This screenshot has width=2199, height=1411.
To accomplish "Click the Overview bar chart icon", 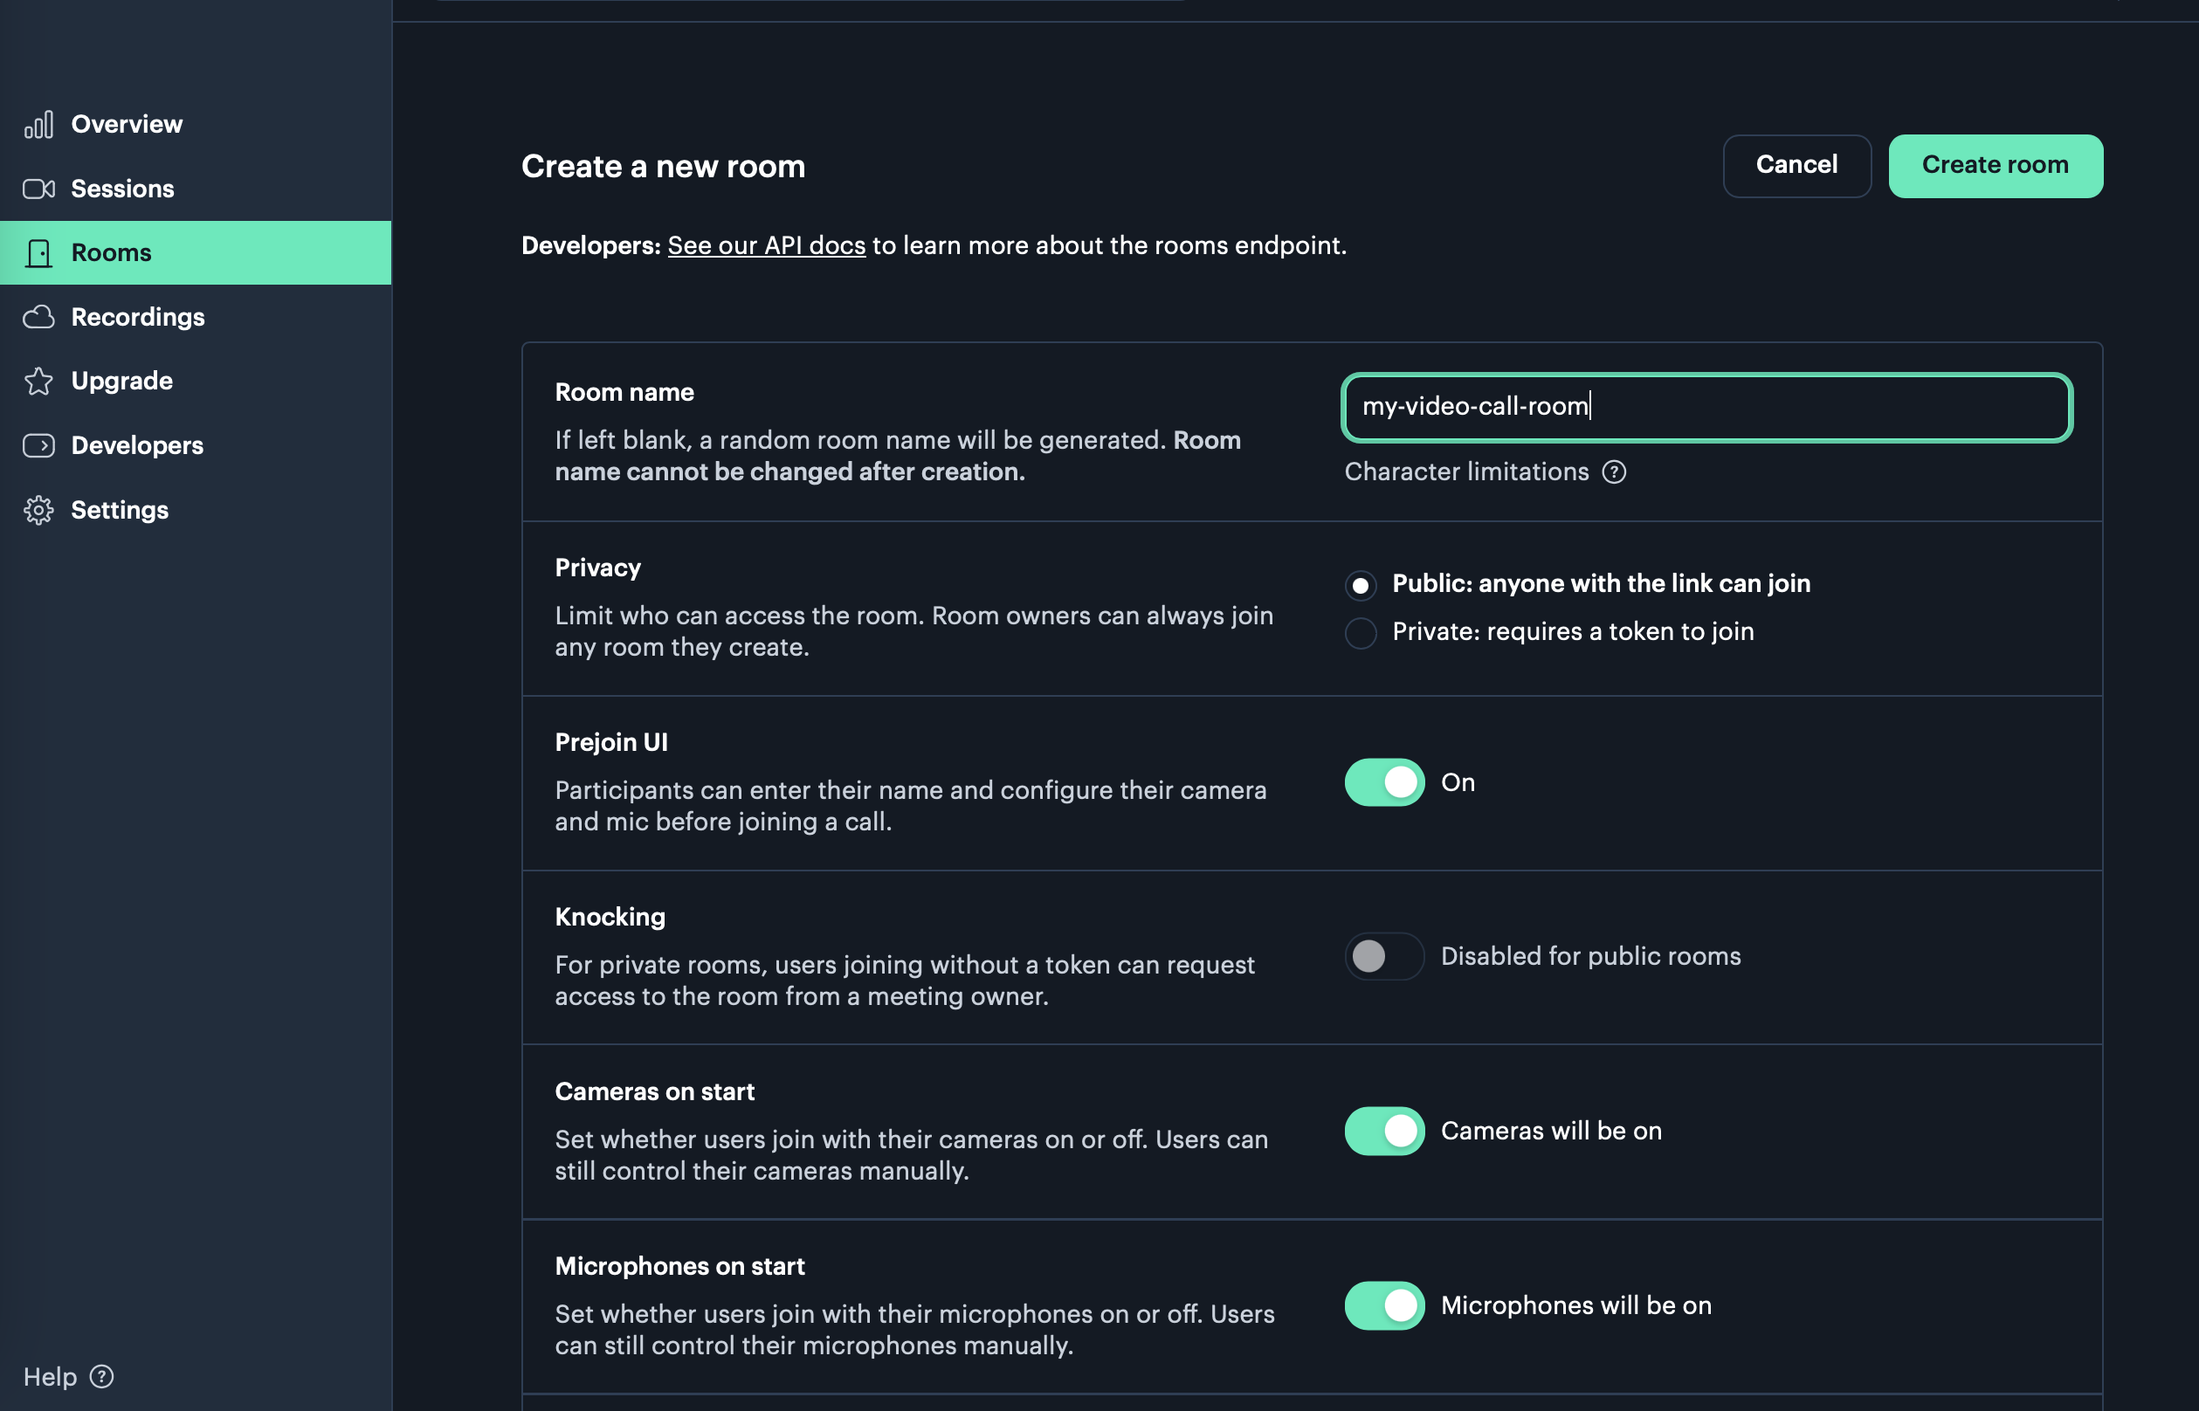I will click(x=38, y=124).
